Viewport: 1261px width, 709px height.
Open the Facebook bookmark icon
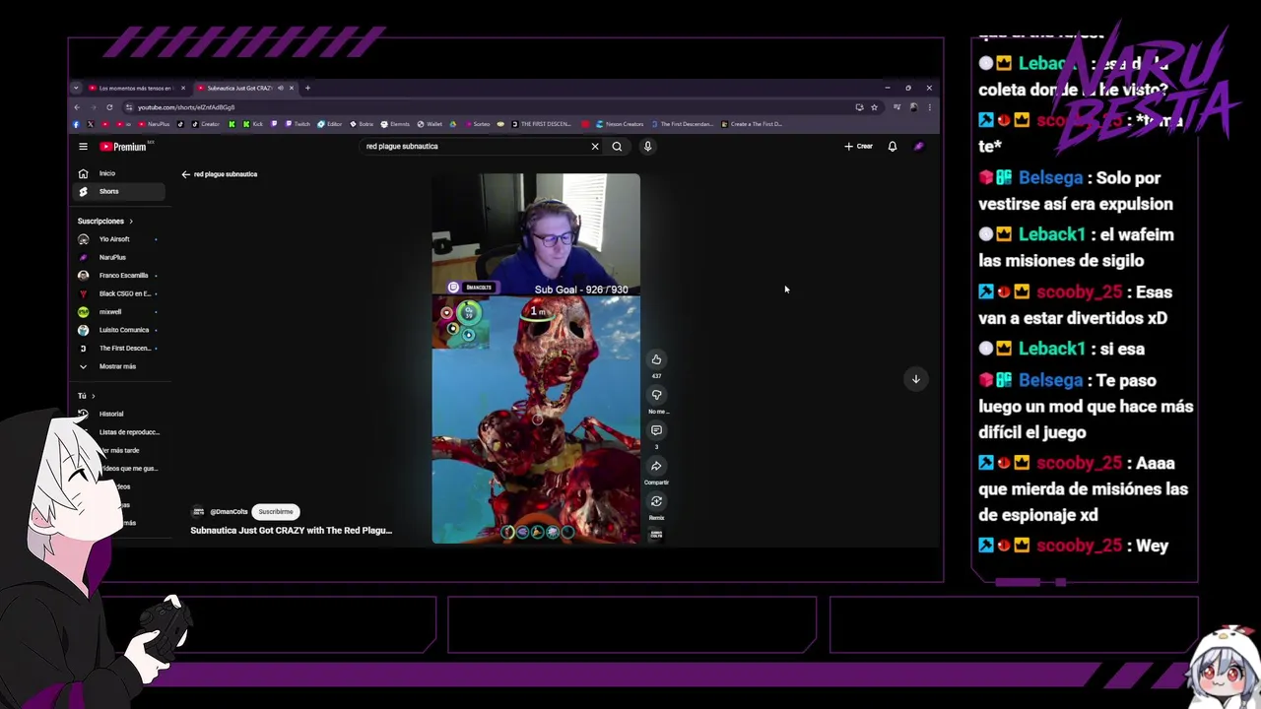click(x=76, y=124)
